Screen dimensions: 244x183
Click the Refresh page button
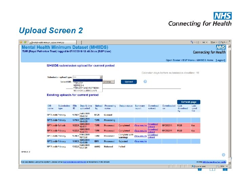pyautogui.click(x=189, y=102)
